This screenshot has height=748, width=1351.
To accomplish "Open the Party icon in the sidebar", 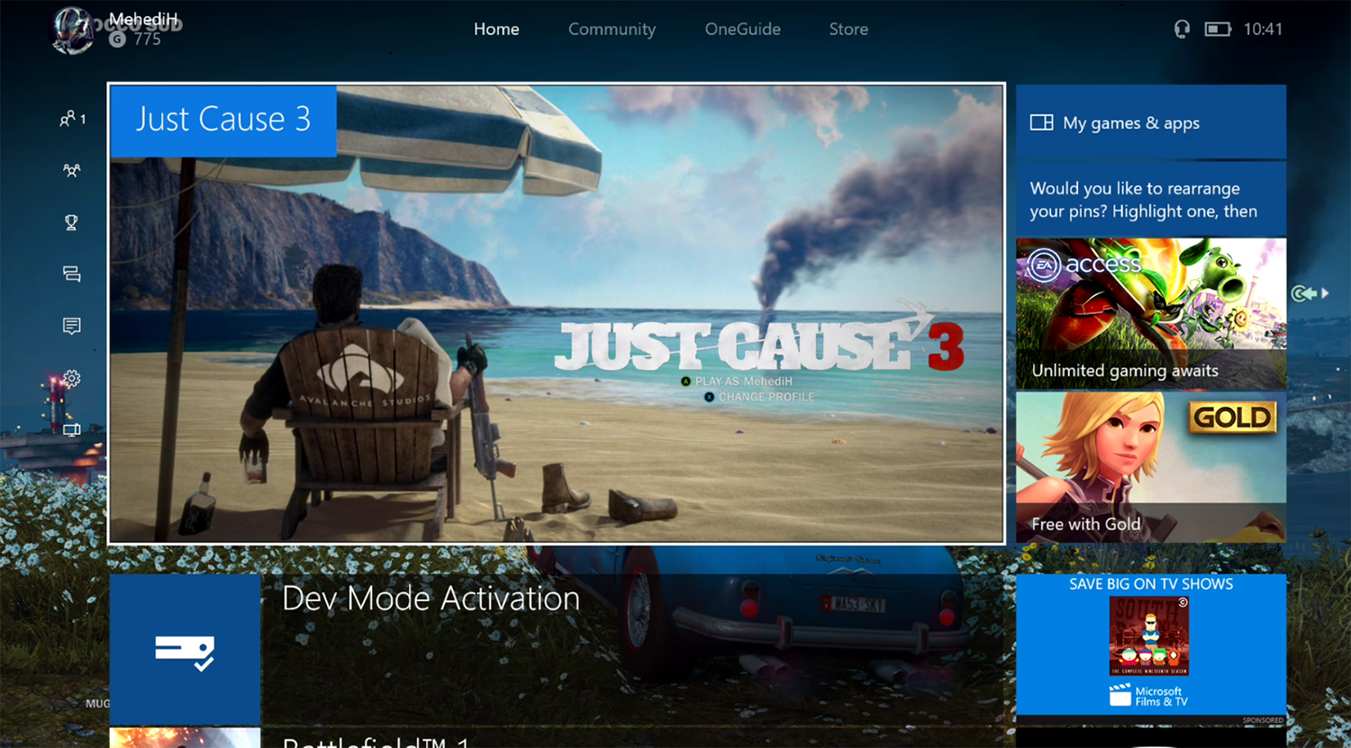I will [x=71, y=170].
